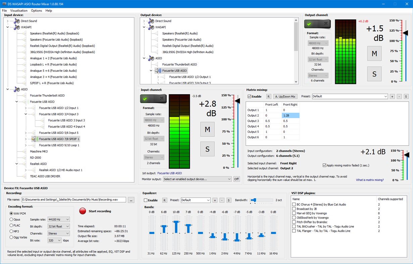Open the Equalizer Preset dropdown

click(196, 200)
